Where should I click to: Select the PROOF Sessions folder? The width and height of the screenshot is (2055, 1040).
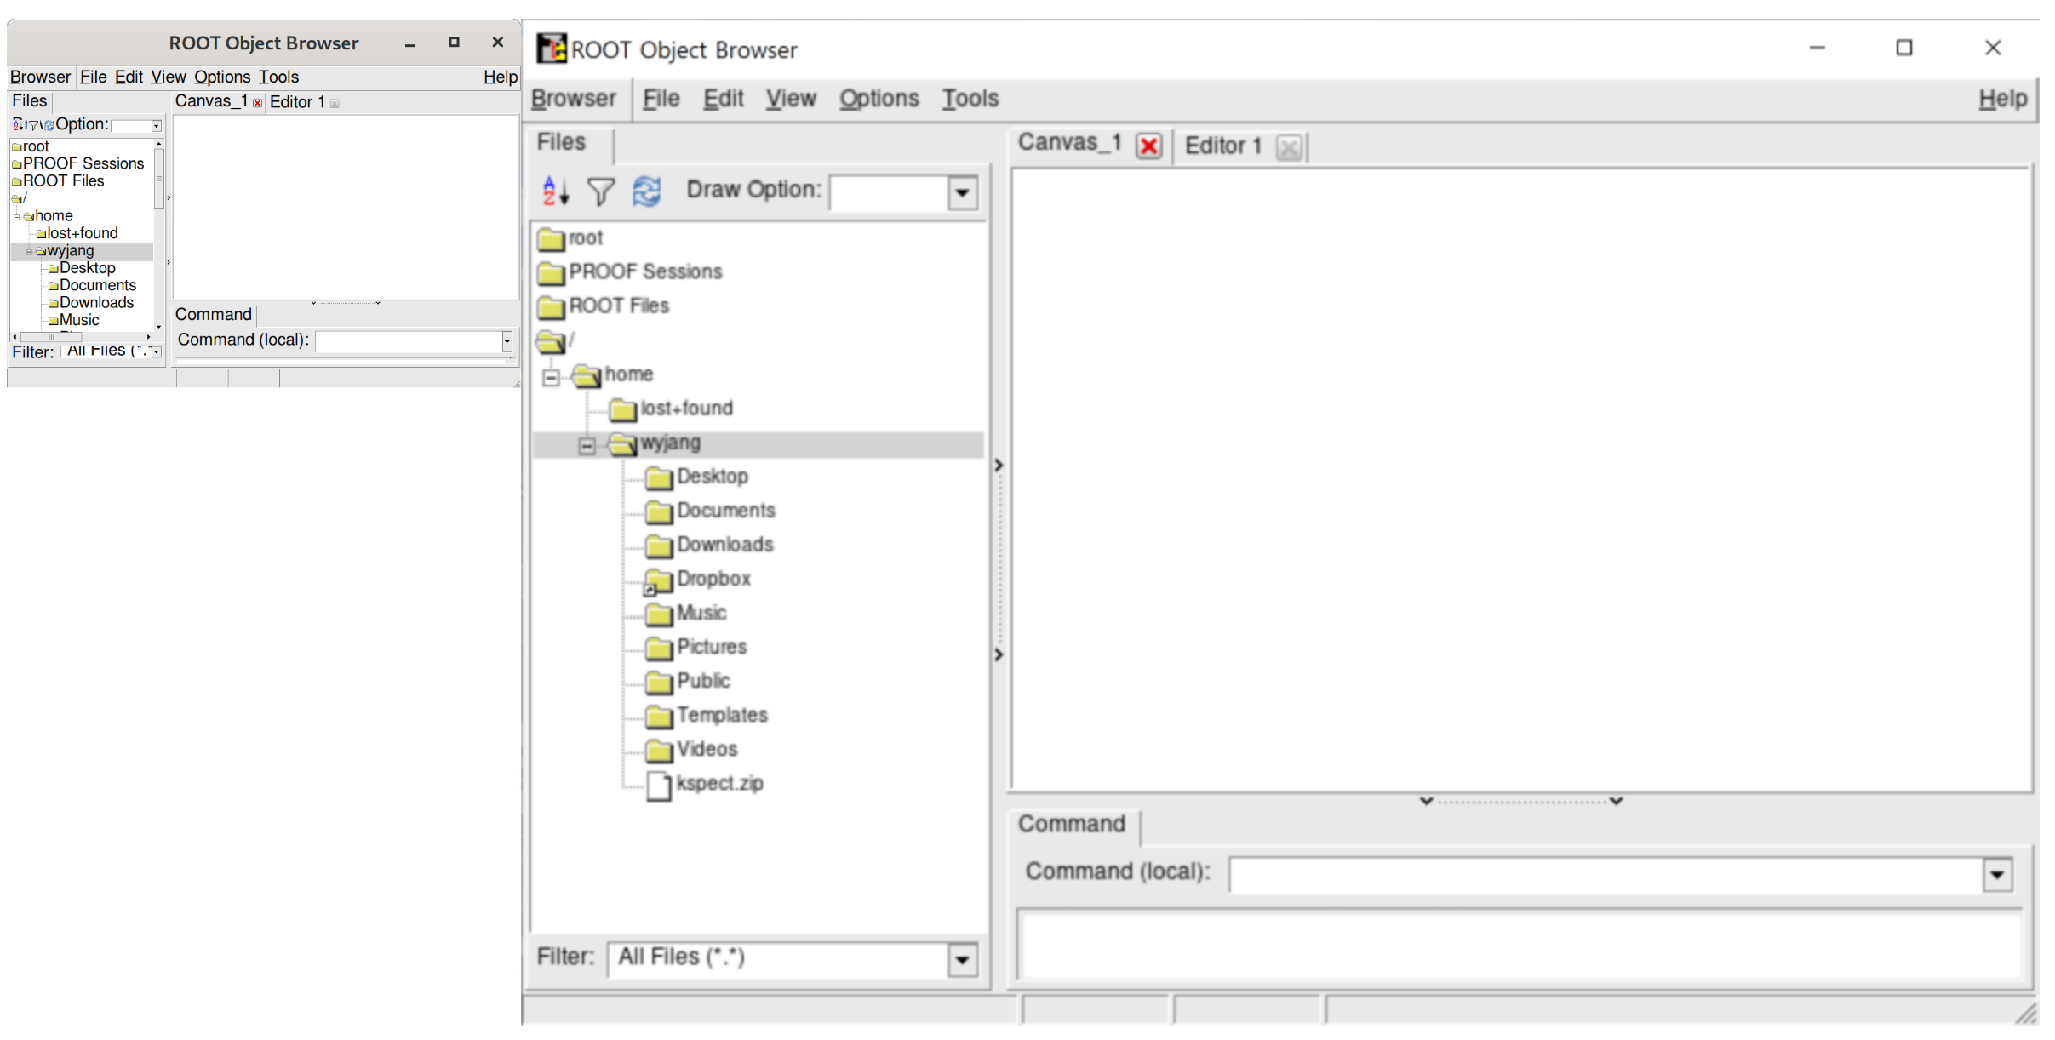[x=644, y=271]
